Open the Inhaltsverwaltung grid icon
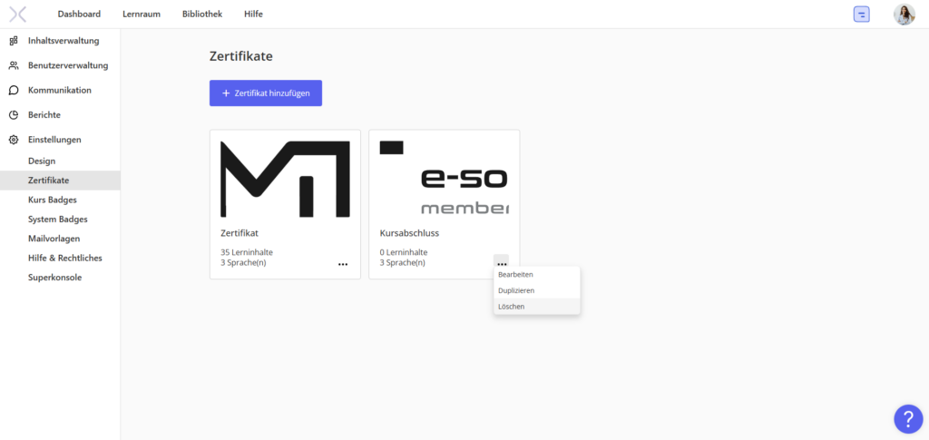Image resolution: width=929 pixels, height=440 pixels. [14, 41]
